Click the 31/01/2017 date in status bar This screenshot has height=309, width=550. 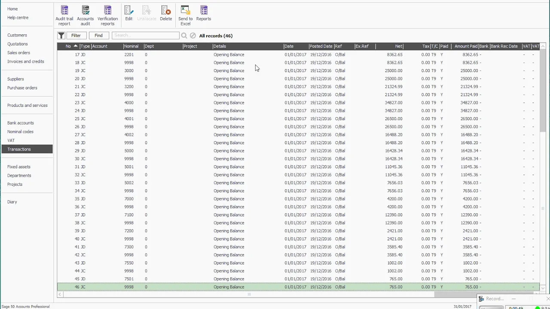pyautogui.click(x=462, y=306)
